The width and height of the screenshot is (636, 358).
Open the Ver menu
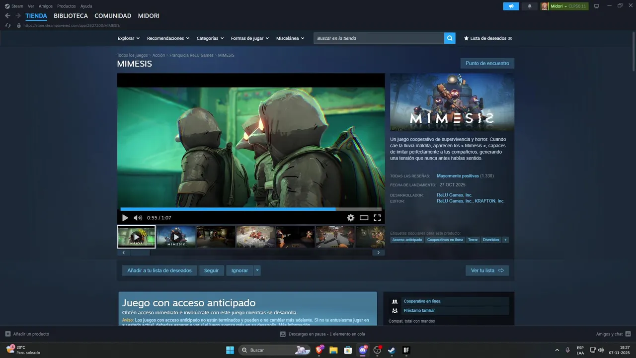point(31,6)
